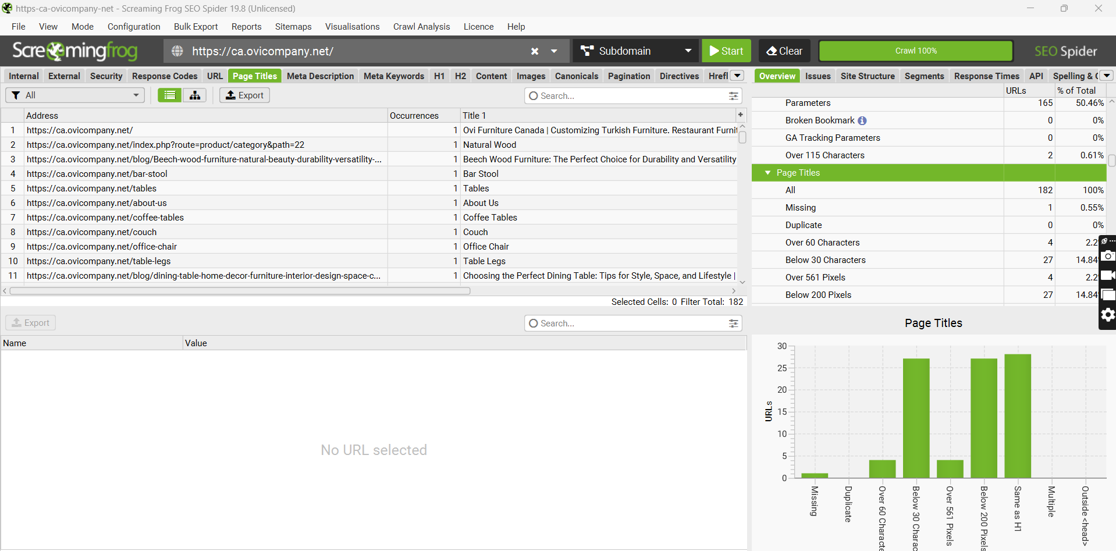Open search options in upper search box
Screen dimensions: 1116x551
tap(733, 95)
